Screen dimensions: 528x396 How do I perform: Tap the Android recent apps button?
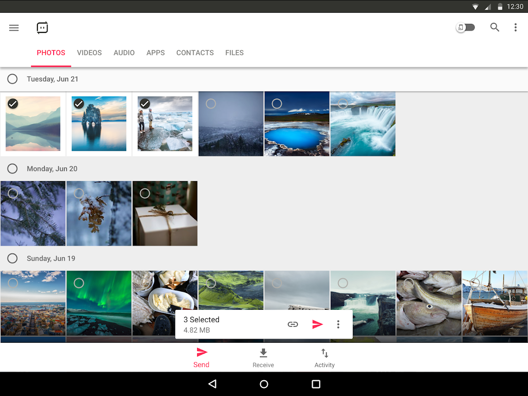316,384
